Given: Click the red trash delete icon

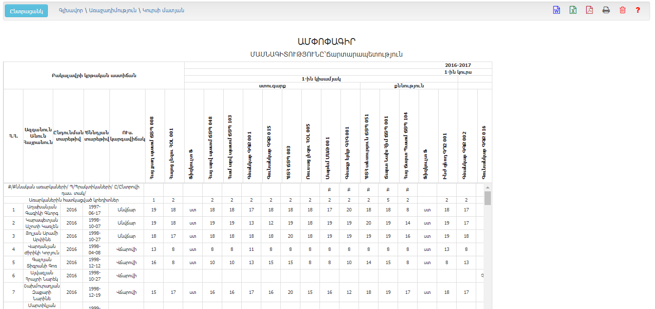Looking at the screenshot, I should click(x=622, y=10).
